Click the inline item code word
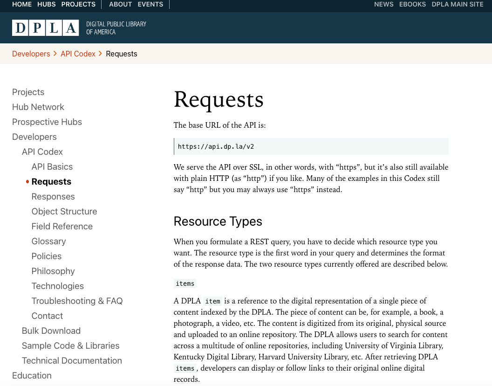Screen dimensions: 492x386 coord(213,301)
